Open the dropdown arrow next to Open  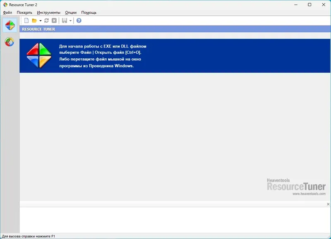pos(40,21)
